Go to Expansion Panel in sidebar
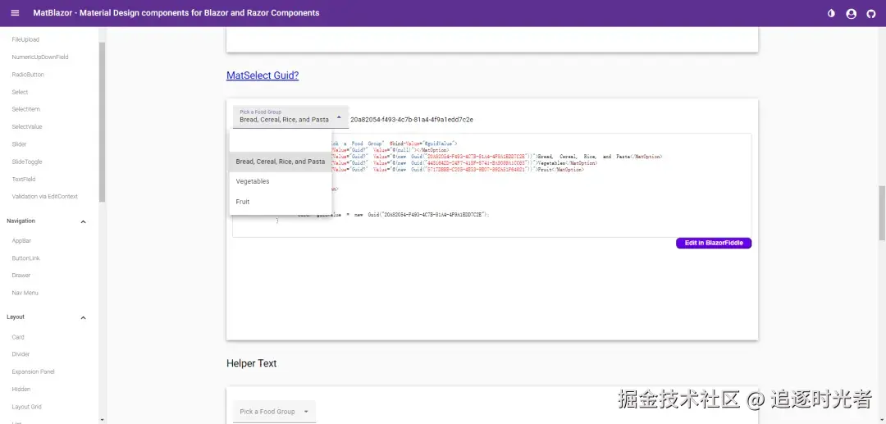886x424 pixels. [x=34, y=372]
